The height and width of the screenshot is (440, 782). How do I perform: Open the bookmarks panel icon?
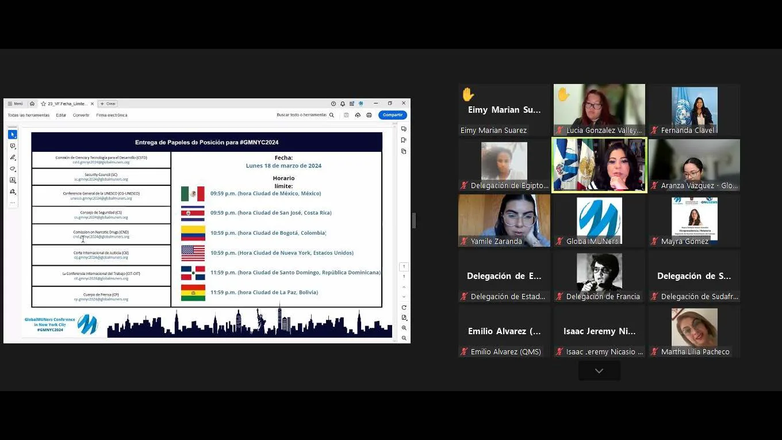click(x=404, y=140)
